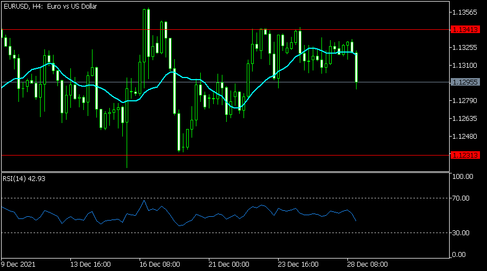Click the red 1.12313 support price label
Viewport: 487px width, 271px height.
click(465, 155)
